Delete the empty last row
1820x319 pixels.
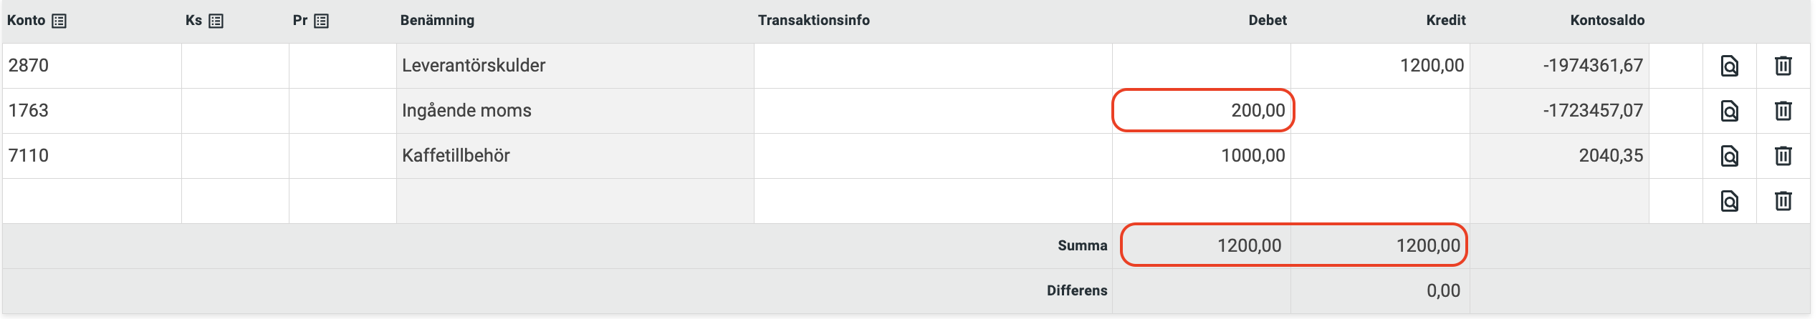[1783, 201]
